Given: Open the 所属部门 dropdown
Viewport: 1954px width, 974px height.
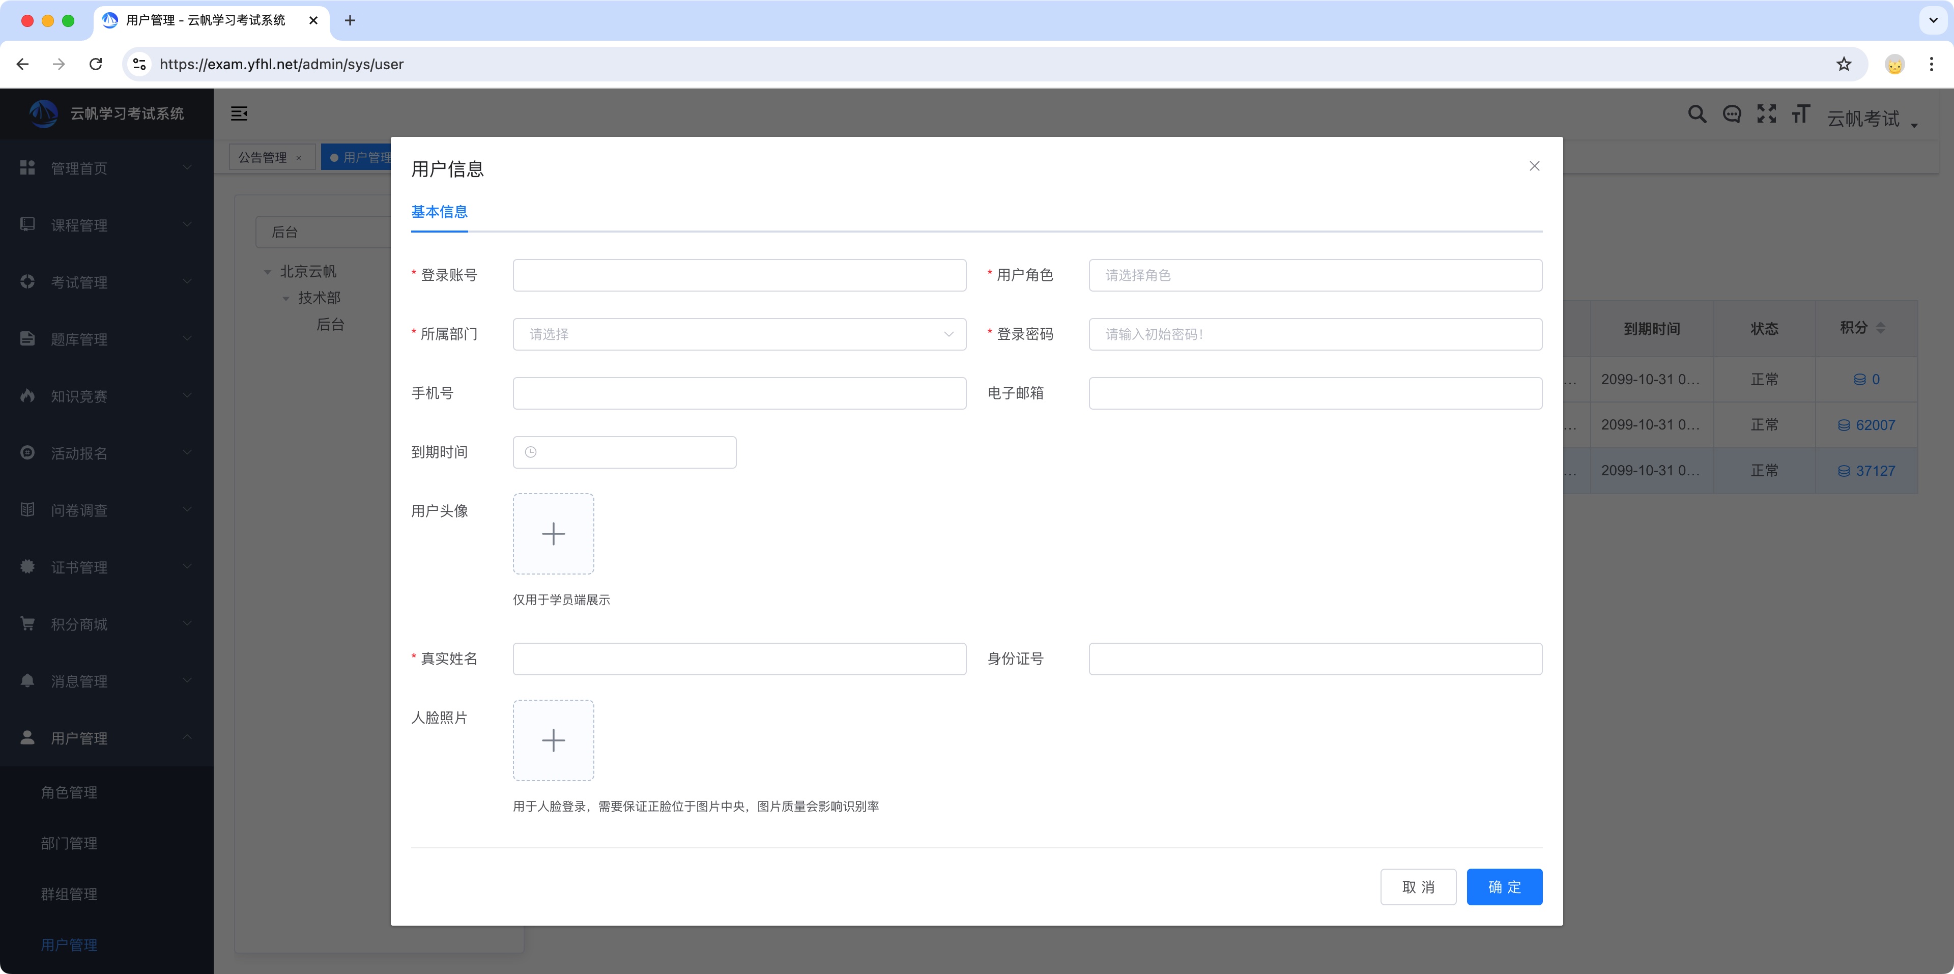Looking at the screenshot, I should tap(739, 334).
